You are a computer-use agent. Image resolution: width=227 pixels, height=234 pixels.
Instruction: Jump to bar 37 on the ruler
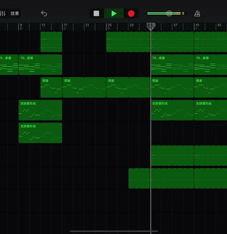coord(175,25)
